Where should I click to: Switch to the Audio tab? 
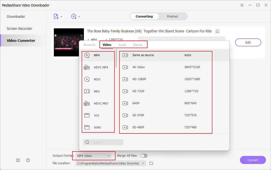tap(122, 45)
